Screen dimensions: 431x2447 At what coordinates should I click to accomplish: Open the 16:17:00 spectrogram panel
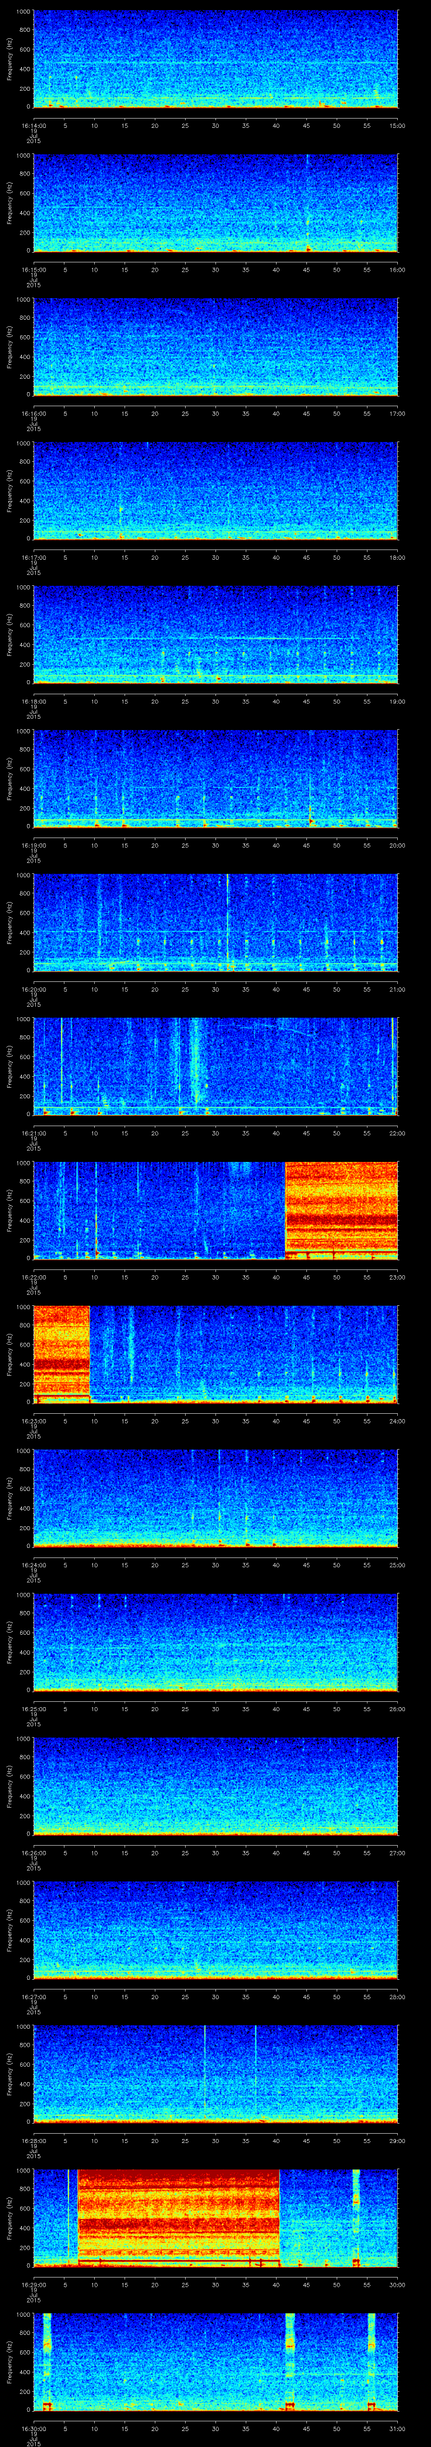[x=215, y=490]
